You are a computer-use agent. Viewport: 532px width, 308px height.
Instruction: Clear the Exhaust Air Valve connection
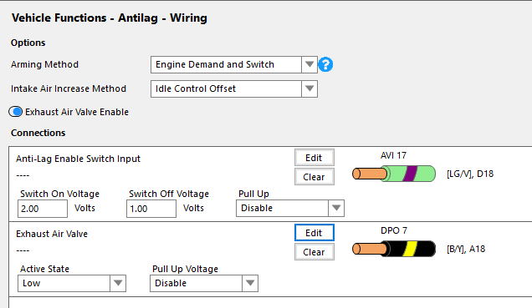click(x=315, y=252)
